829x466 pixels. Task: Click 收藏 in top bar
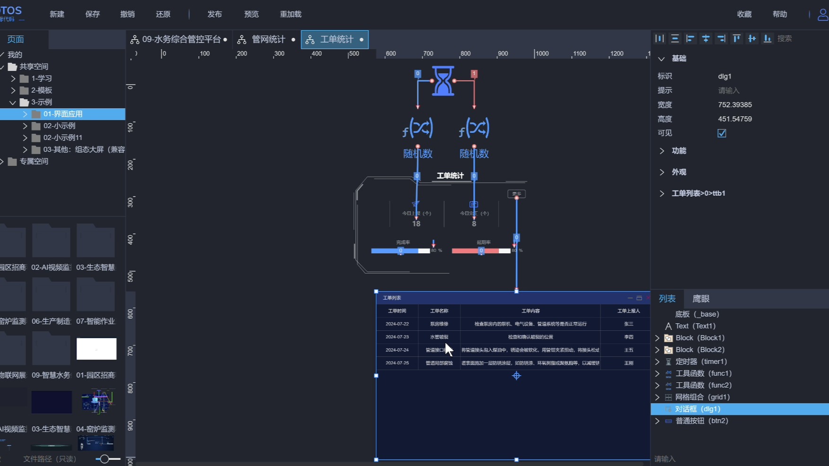pyautogui.click(x=744, y=14)
